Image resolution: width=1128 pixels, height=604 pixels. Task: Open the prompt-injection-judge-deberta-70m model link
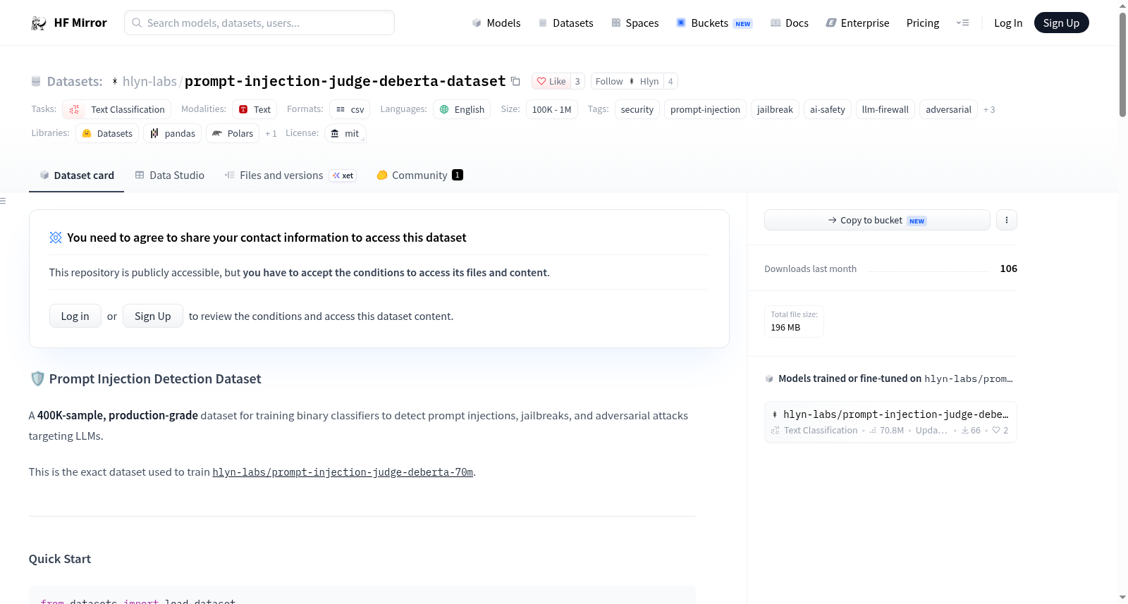coord(343,472)
